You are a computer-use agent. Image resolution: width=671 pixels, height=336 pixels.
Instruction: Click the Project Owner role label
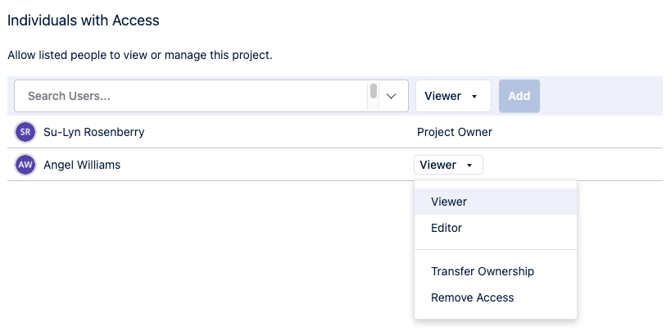(x=455, y=132)
